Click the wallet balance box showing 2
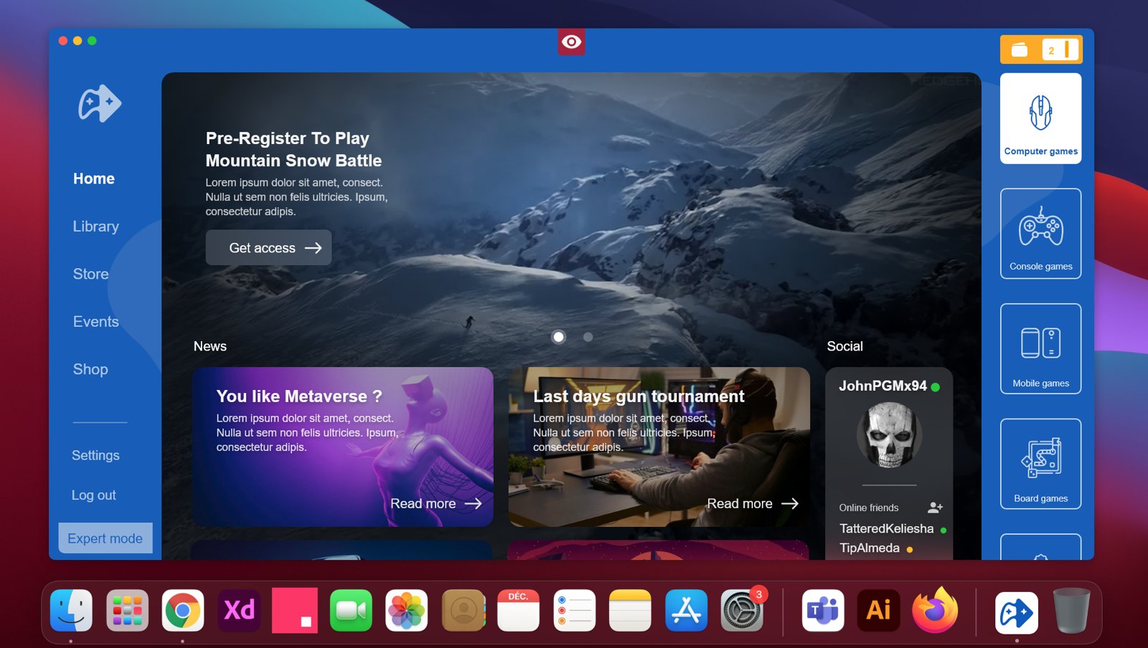1148x648 pixels. tap(1060, 49)
